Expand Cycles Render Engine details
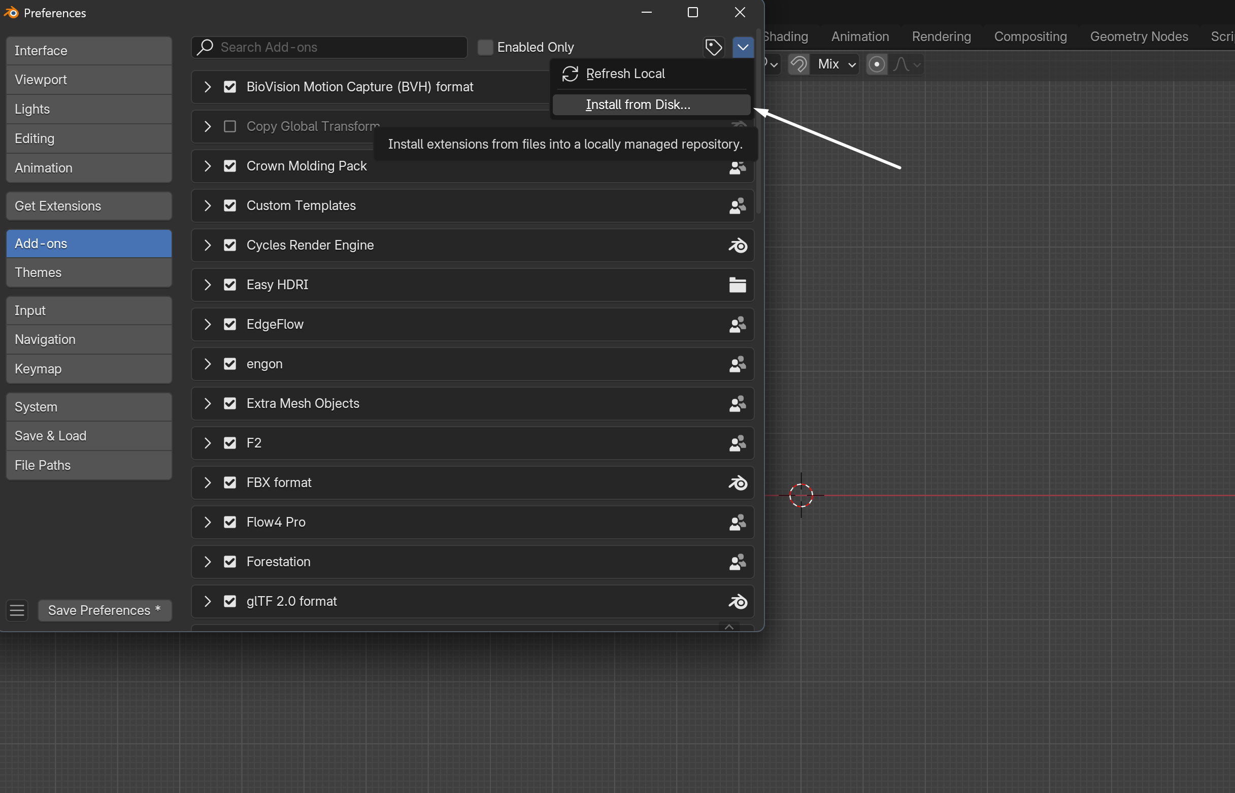 coord(207,246)
